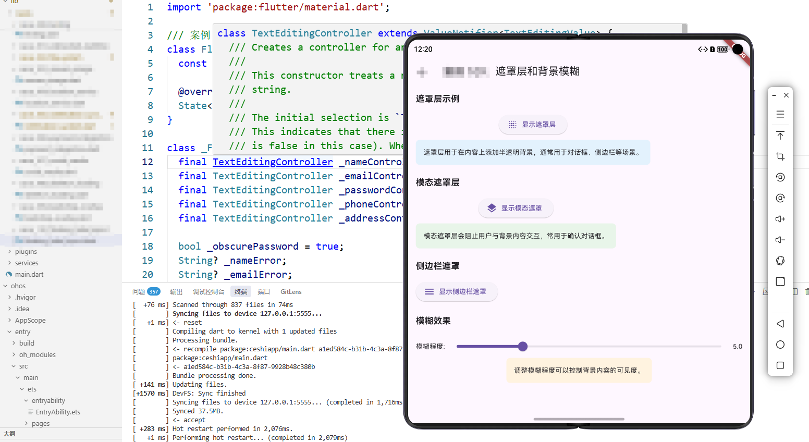Switch to the 输出 panel tab
809x442 pixels.
pyautogui.click(x=176, y=291)
